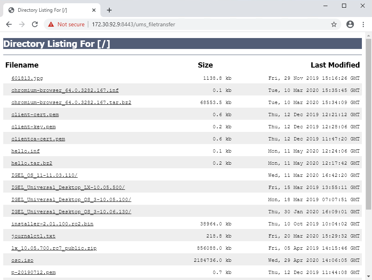The width and height of the screenshot is (372, 280).
Task: Open the Chrome profile avatar
Action: 350,24
